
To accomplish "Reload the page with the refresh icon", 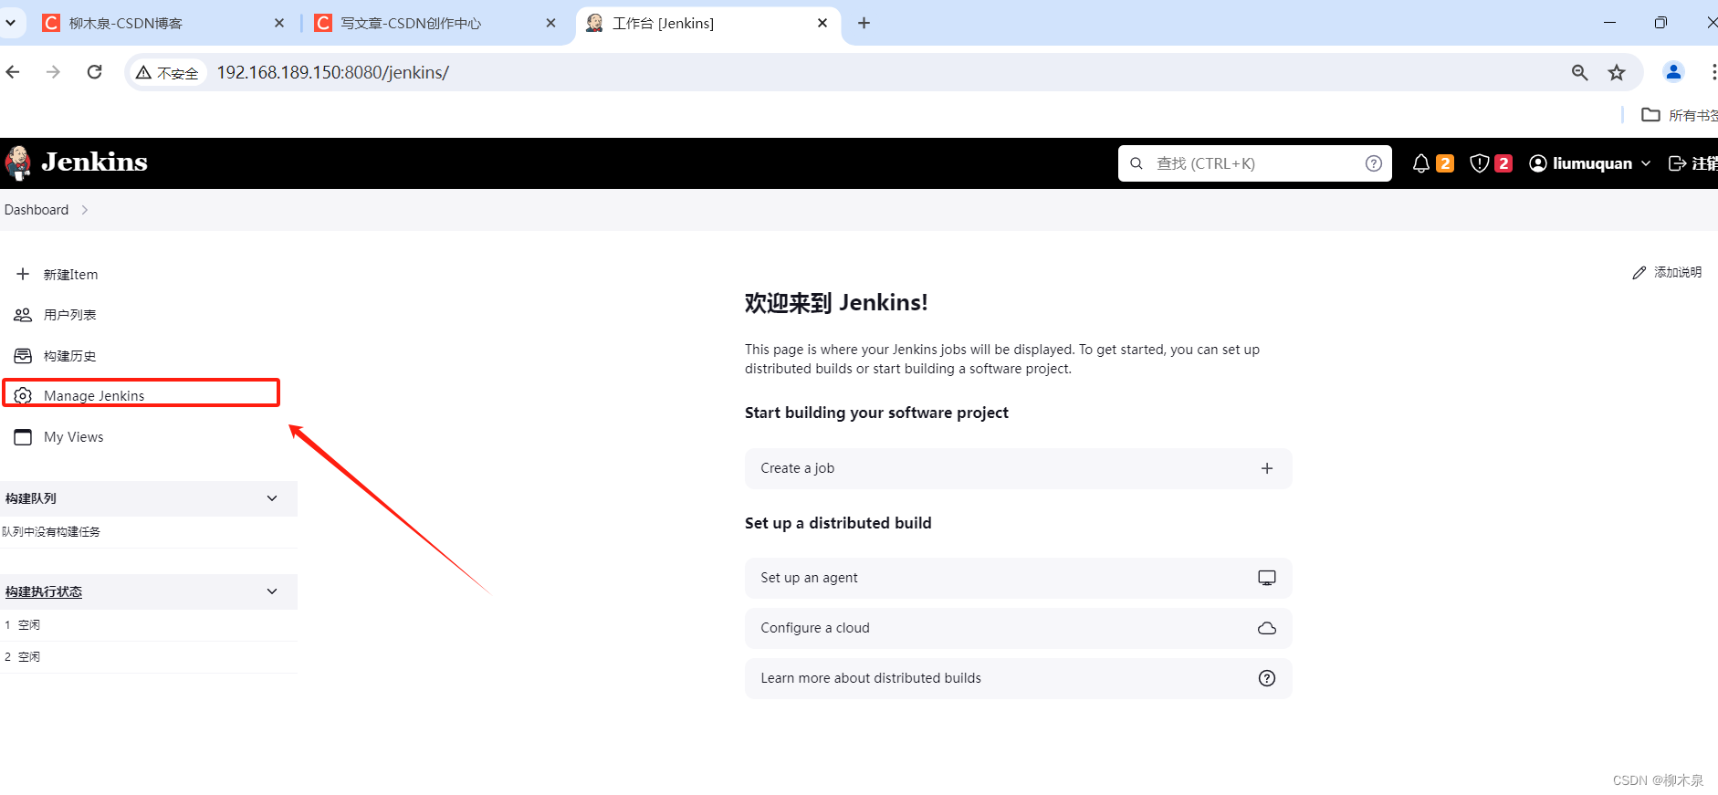I will [x=94, y=72].
